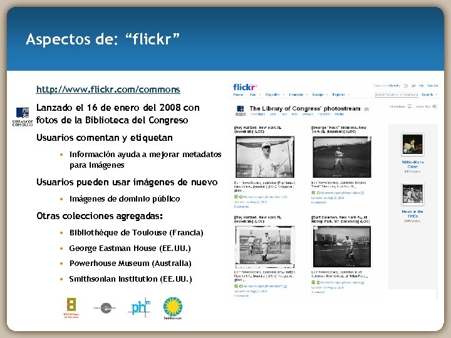
Task: Open the 1930s-40s in Color set thumbnail
Action: 412,145
